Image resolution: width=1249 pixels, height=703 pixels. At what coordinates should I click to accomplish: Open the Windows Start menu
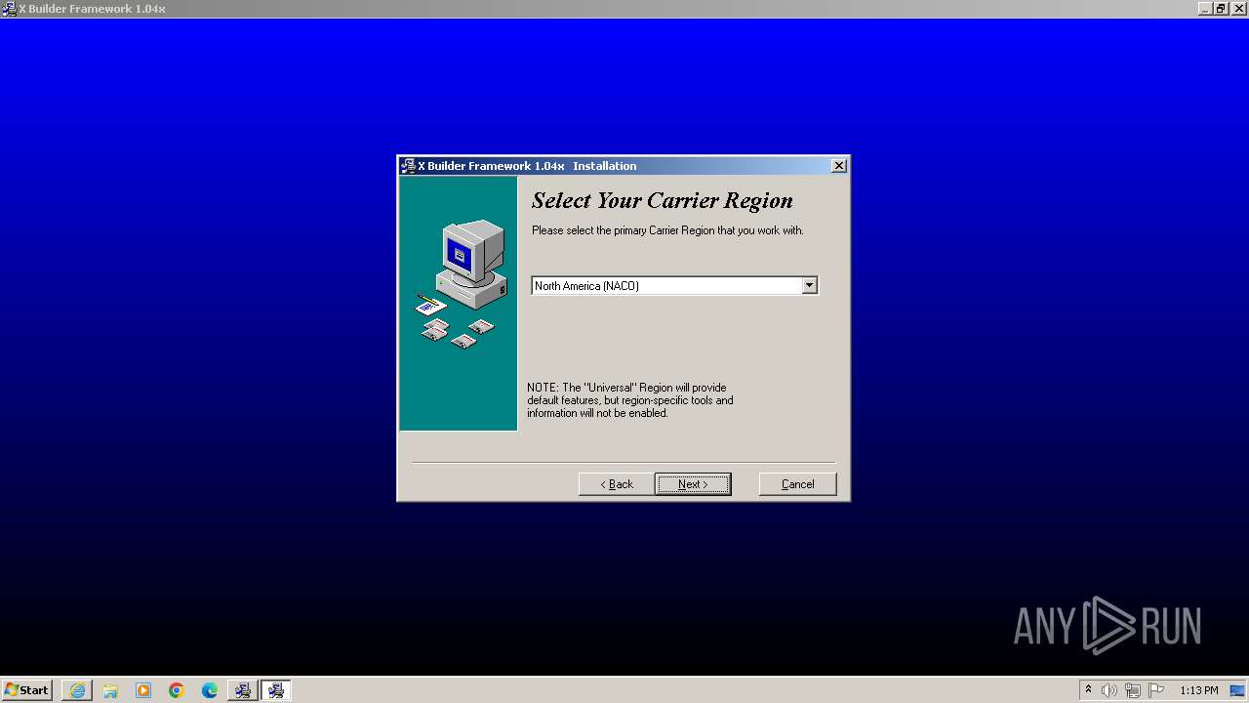click(27, 690)
